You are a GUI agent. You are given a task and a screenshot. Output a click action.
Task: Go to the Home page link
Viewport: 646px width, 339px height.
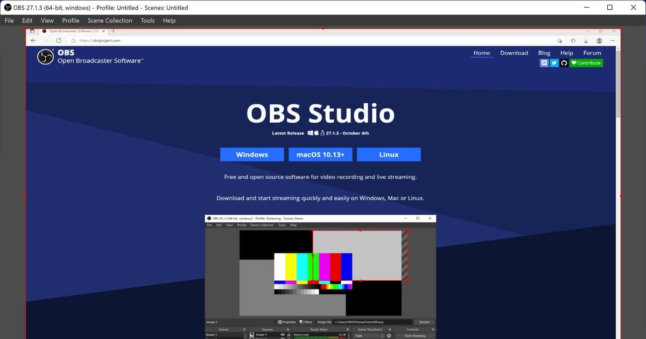tap(482, 53)
